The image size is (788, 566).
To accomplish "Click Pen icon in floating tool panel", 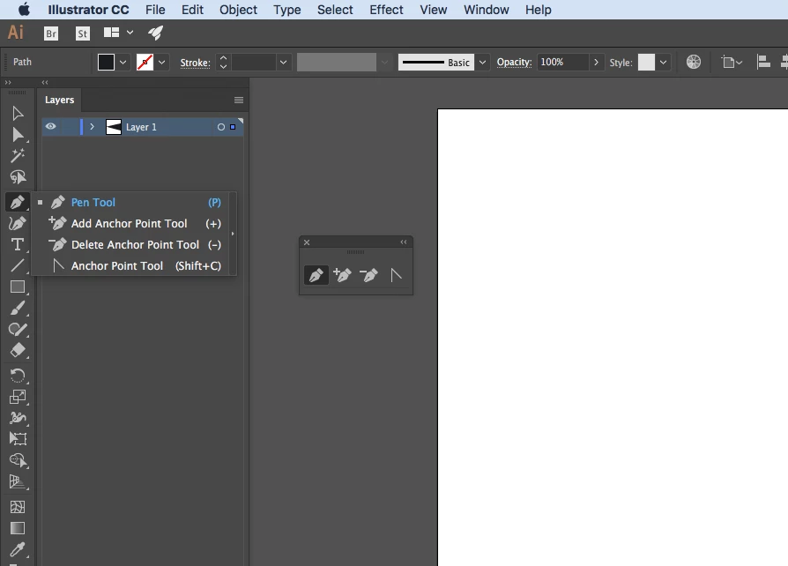I will coord(316,275).
